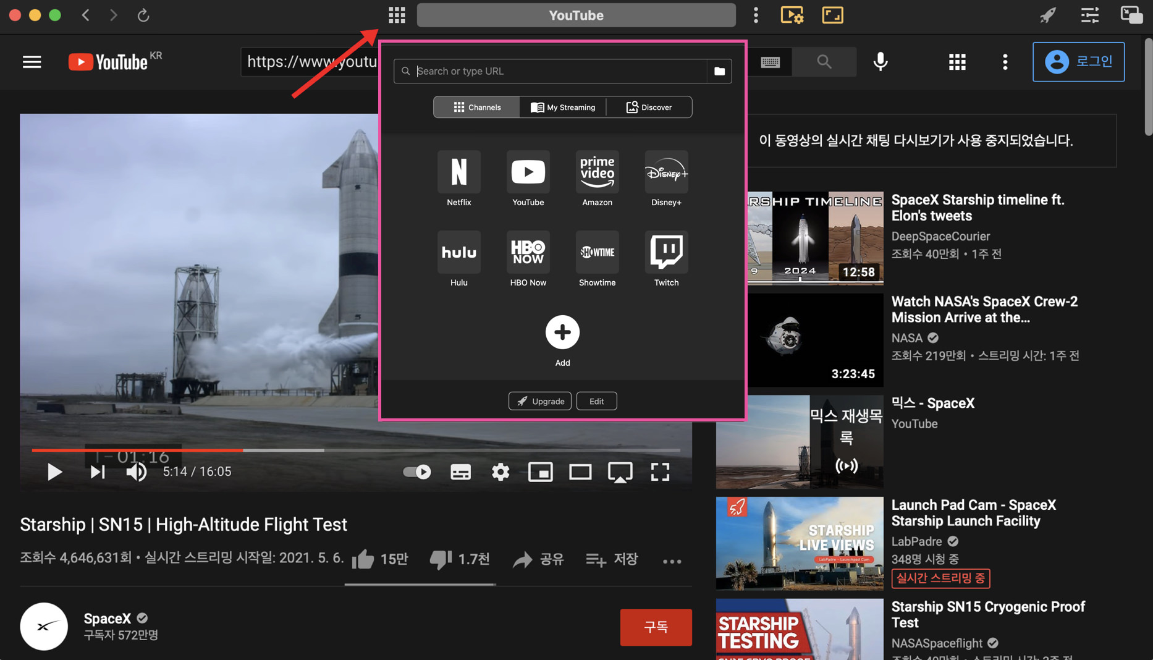Open YouTube apps grid icon
This screenshot has width=1153, height=660.
click(x=957, y=62)
